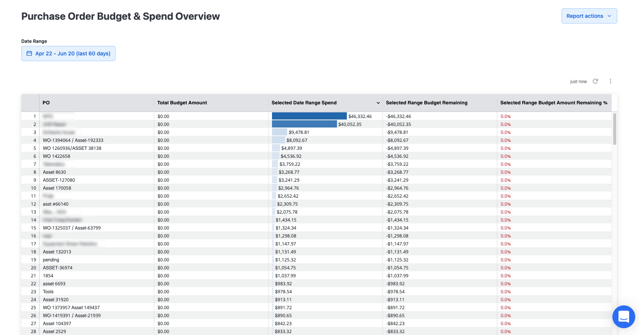Select PO cell Asset 31920

(56, 300)
